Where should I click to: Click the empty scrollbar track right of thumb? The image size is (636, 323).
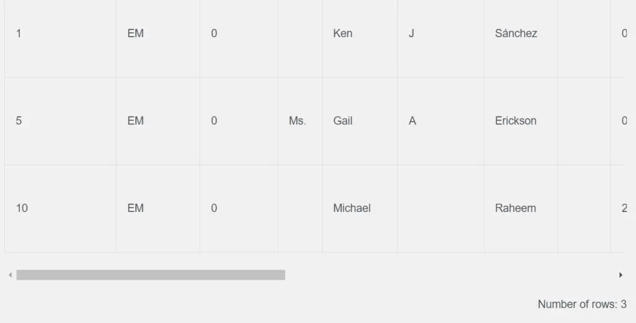(450, 275)
